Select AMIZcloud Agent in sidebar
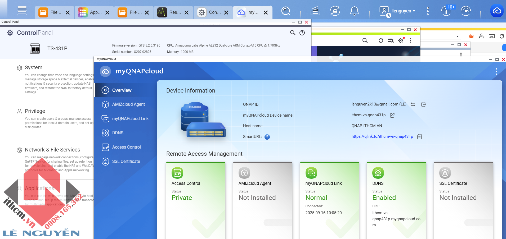The width and height of the screenshot is (506, 239). pyautogui.click(x=126, y=104)
